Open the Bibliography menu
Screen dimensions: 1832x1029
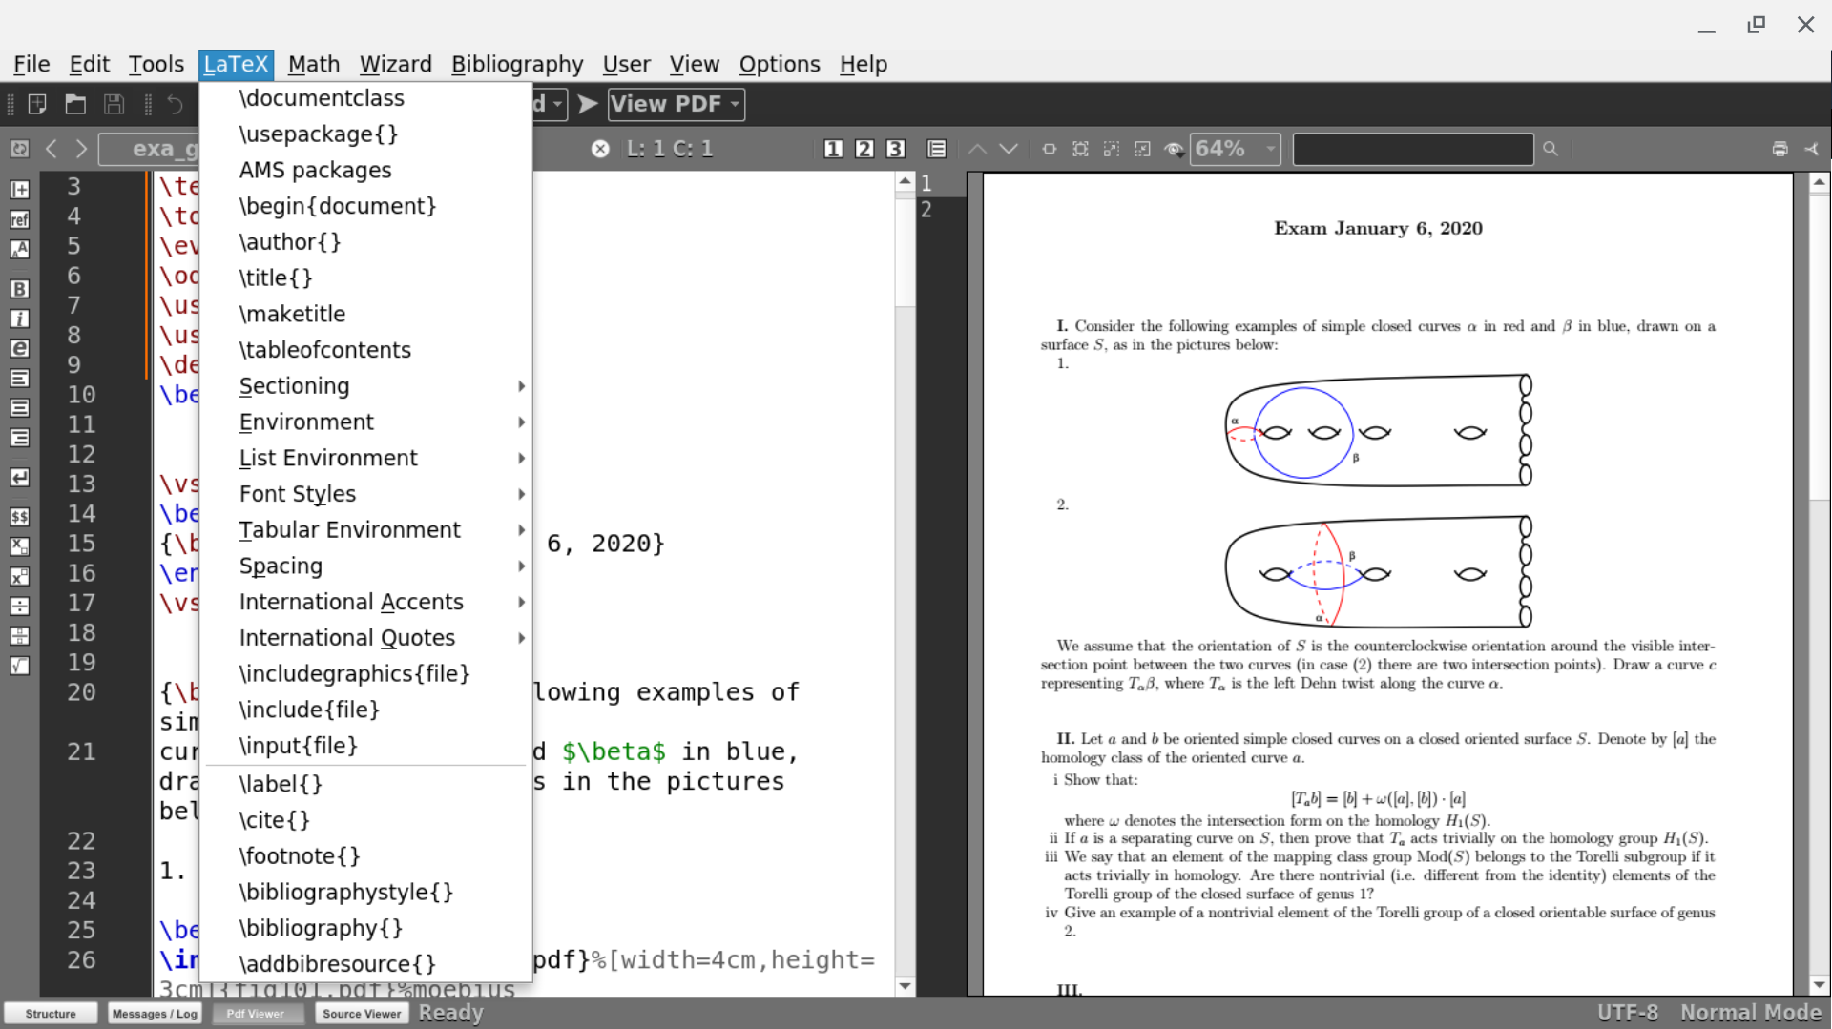pos(517,64)
